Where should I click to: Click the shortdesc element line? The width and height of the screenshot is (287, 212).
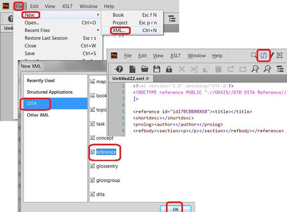pos(163,118)
